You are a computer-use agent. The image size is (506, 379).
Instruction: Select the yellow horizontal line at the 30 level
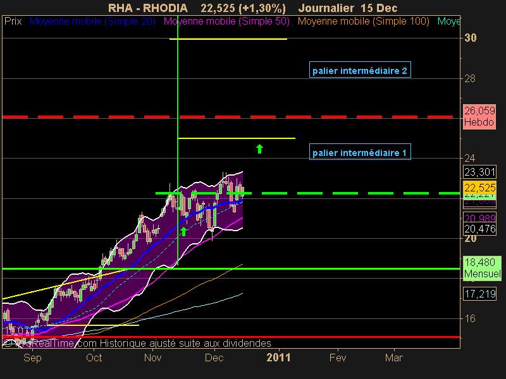pos(228,39)
